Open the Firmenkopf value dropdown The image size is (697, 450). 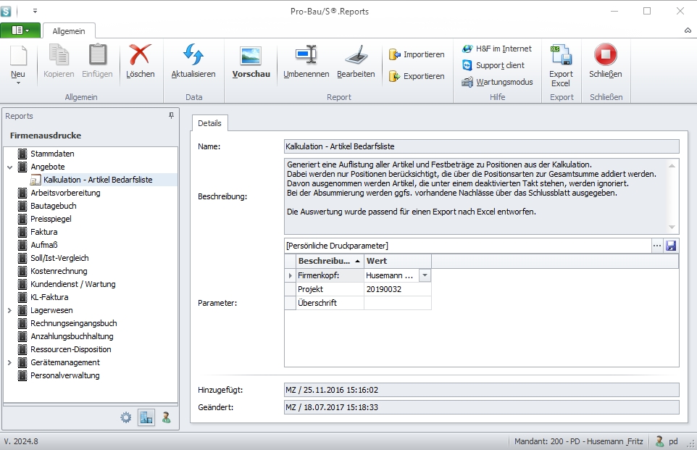click(x=425, y=275)
